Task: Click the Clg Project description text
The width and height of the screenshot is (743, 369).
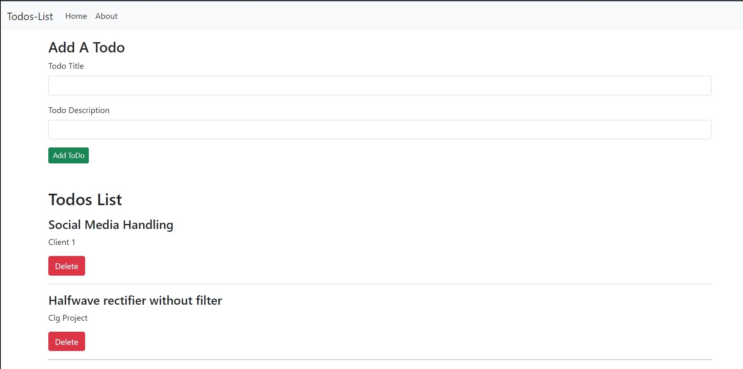Action: tap(68, 318)
